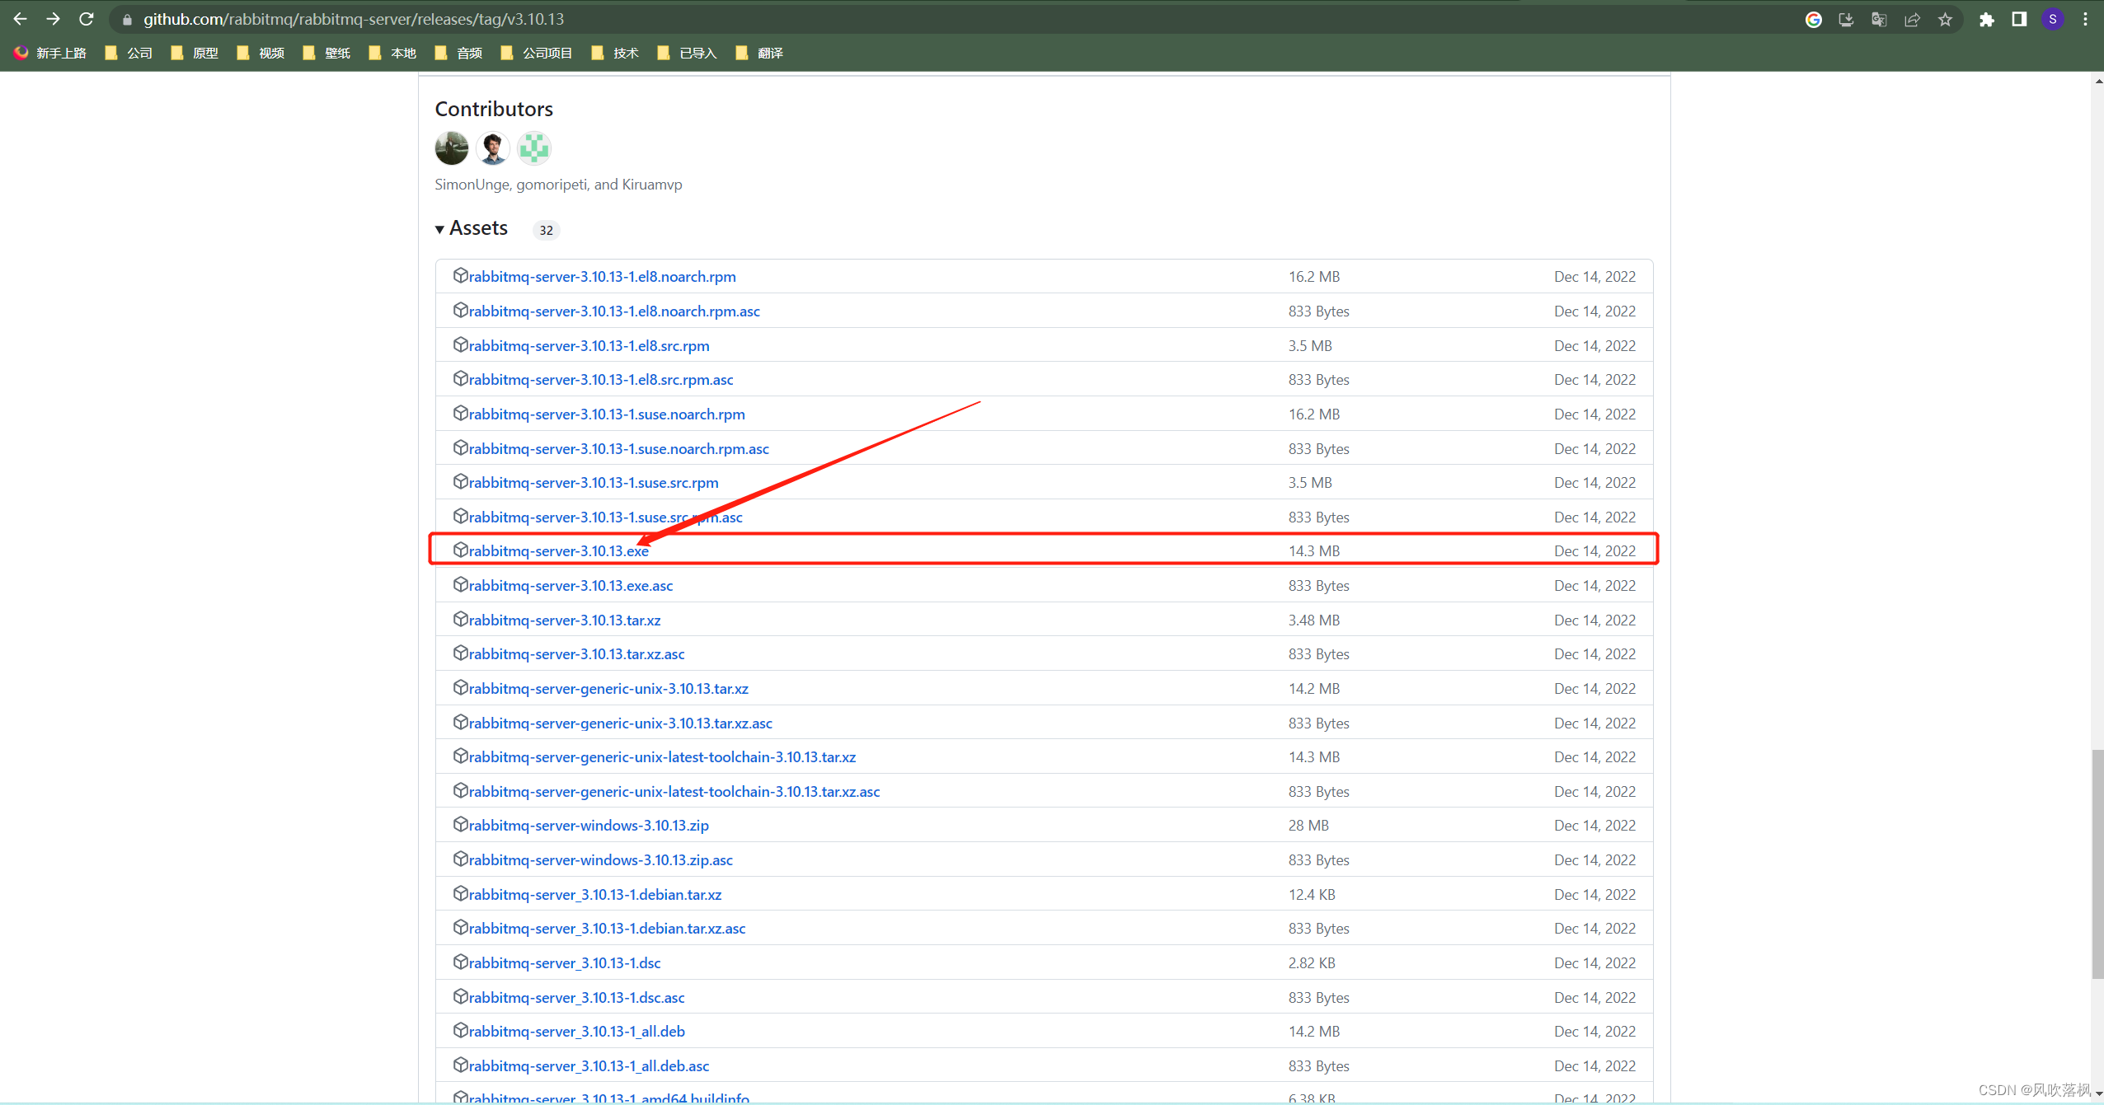Open gomoripeti's contributor avatar
Viewport: 2104px width, 1105px height.
tap(493, 148)
